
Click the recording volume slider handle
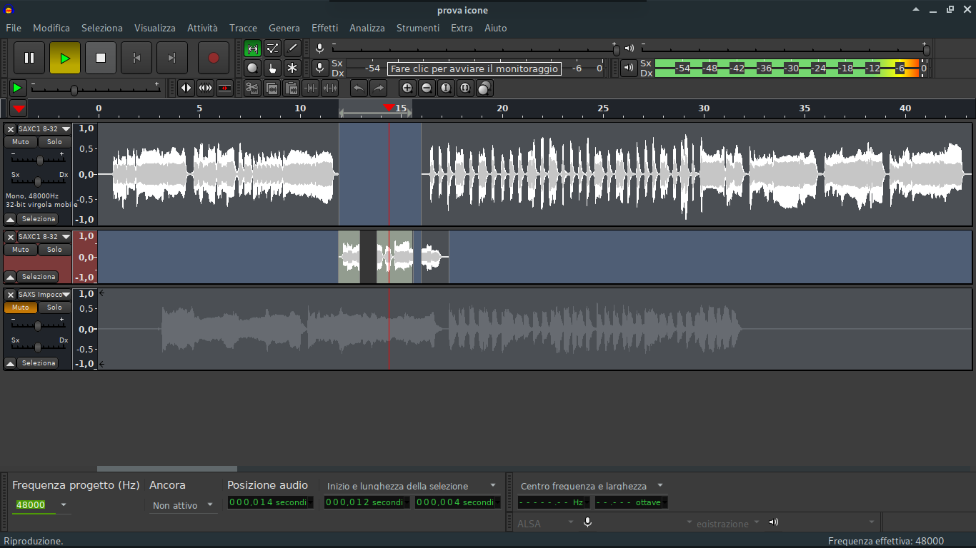(x=616, y=50)
